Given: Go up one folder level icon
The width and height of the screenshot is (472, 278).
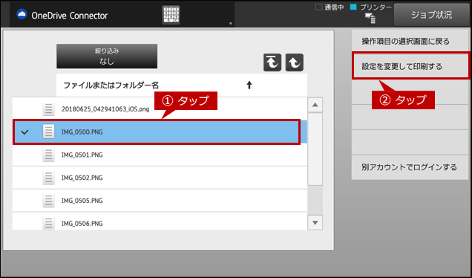Looking at the screenshot, I should 295,62.
